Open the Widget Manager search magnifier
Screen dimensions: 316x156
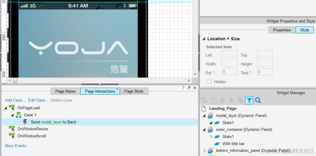(x=258, y=100)
